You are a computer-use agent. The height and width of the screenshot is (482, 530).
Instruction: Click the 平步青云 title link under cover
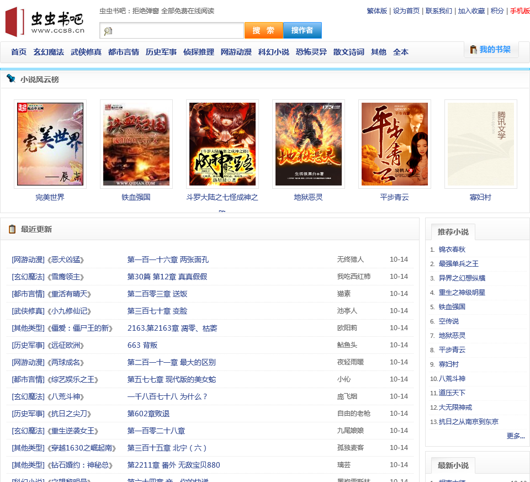point(394,198)
